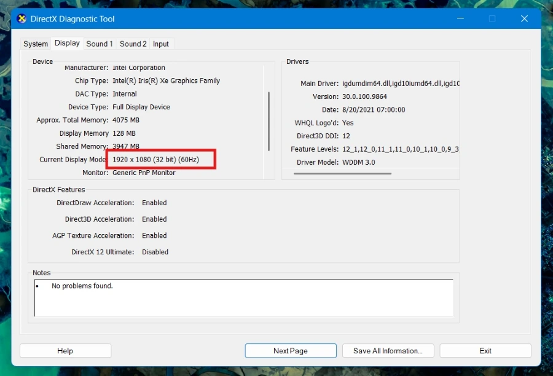This screenshot has height=376, width=553.
Task: Switch to the System tab
Action: (35, 44)
